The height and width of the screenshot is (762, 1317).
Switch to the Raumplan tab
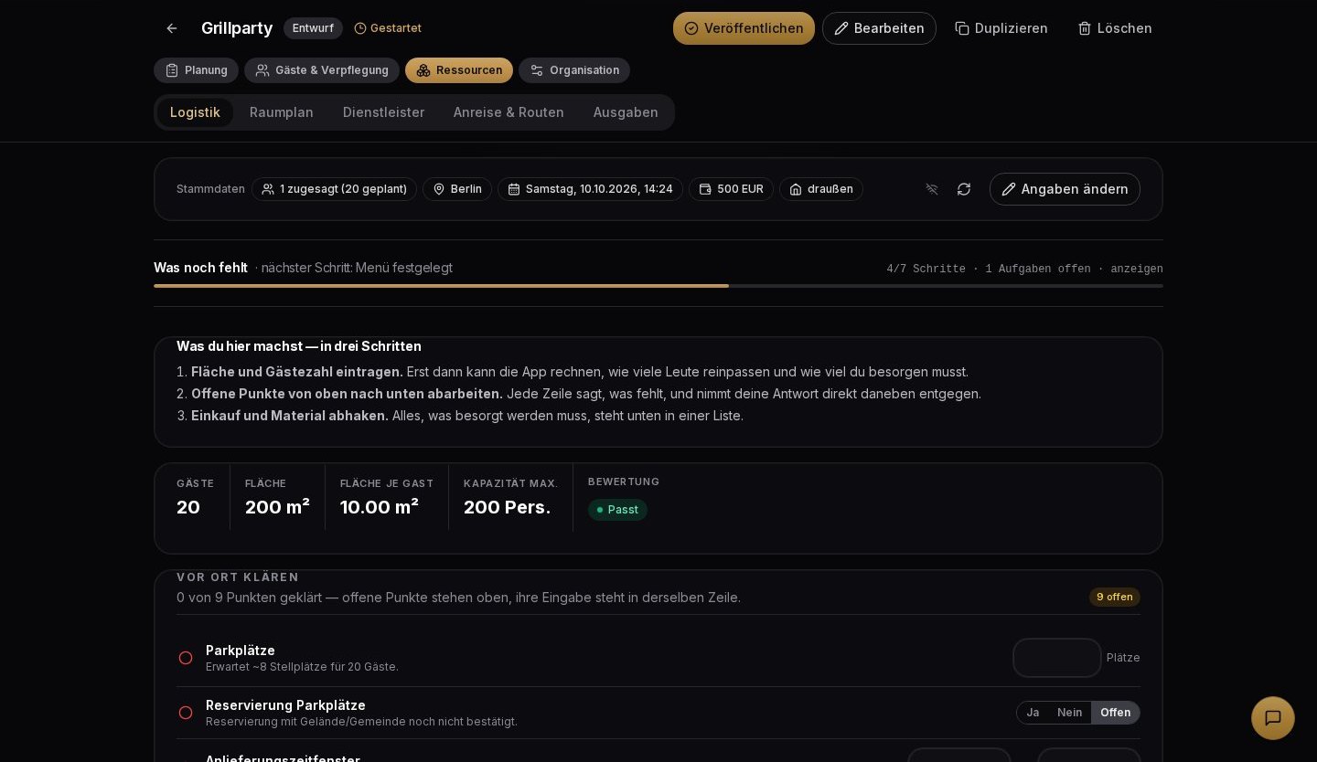tap(282, 112)
